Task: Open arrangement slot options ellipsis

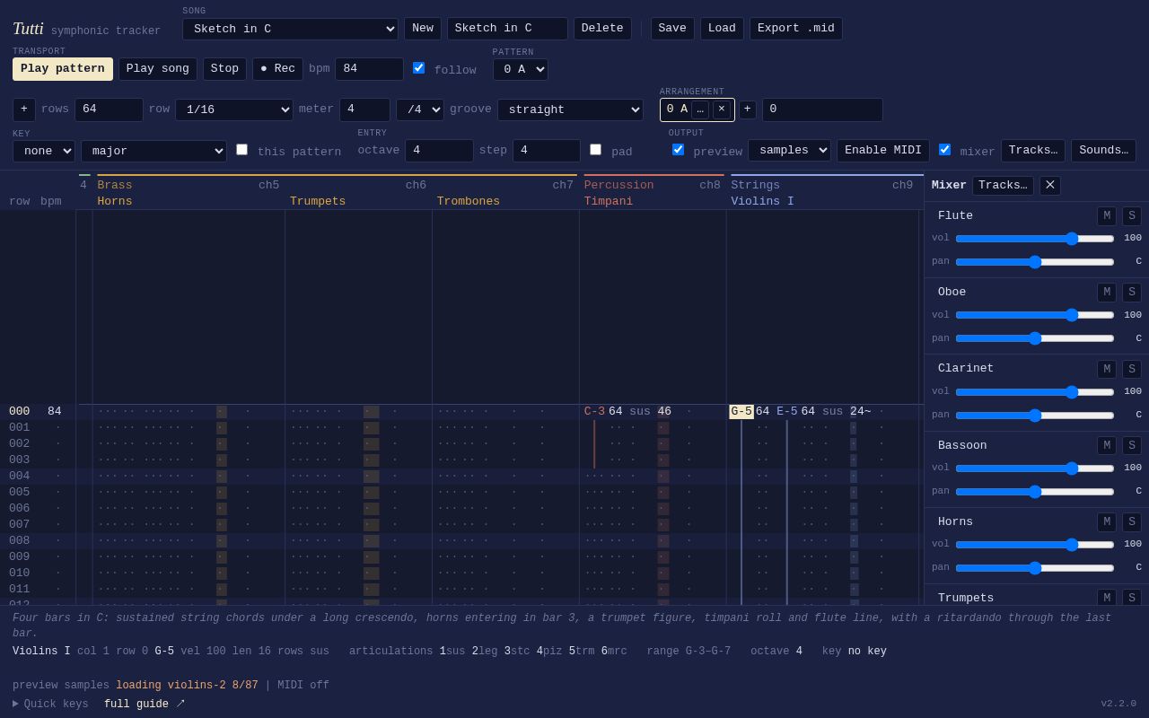Action: click(x=700, y=109)
